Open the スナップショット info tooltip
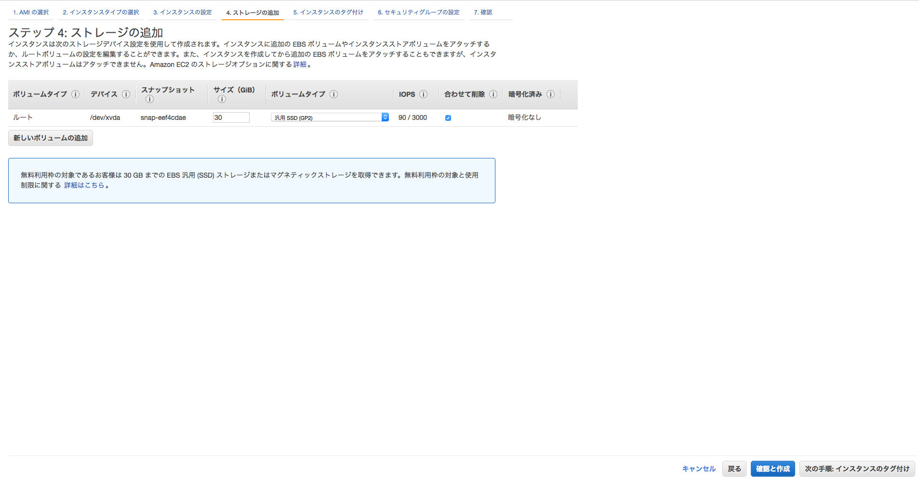This screenshot has height=482, width=919. (x=149, y=99)
